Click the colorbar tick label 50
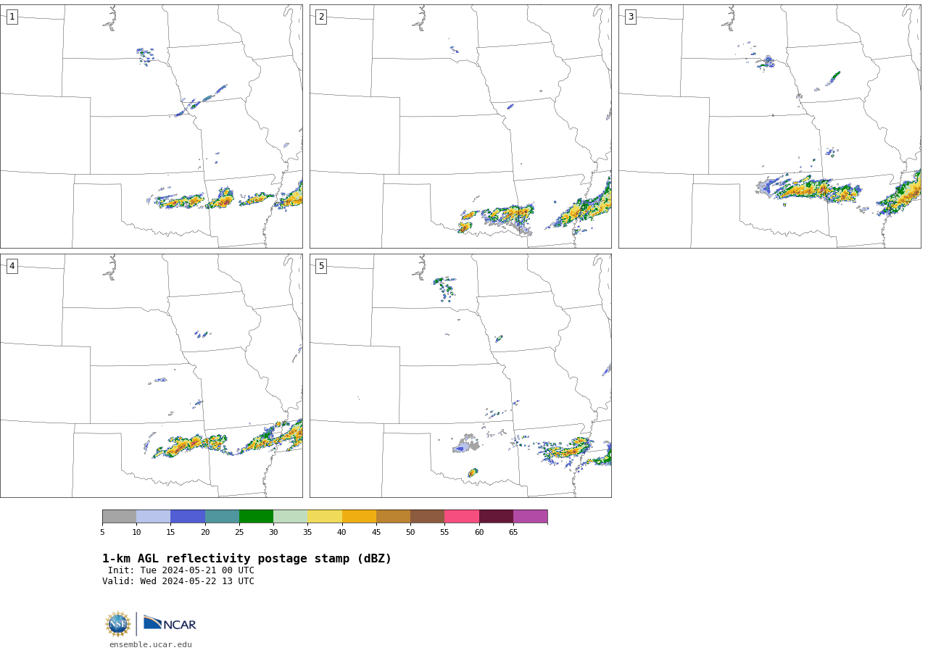 click(410, 532)
